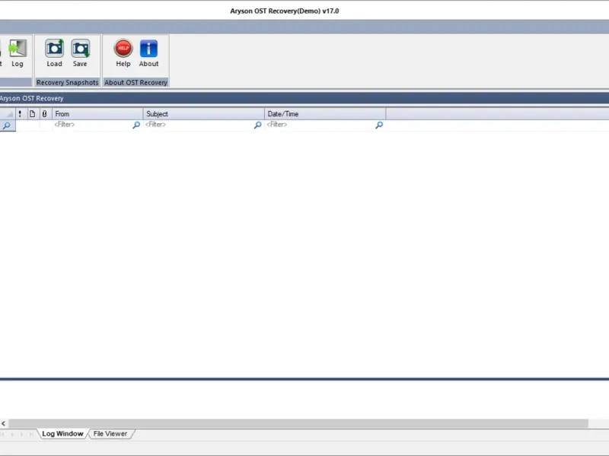The height and width of the screenshot is (456, 609).
Task: Click the From filter search icon
Action: pos(136,125)
